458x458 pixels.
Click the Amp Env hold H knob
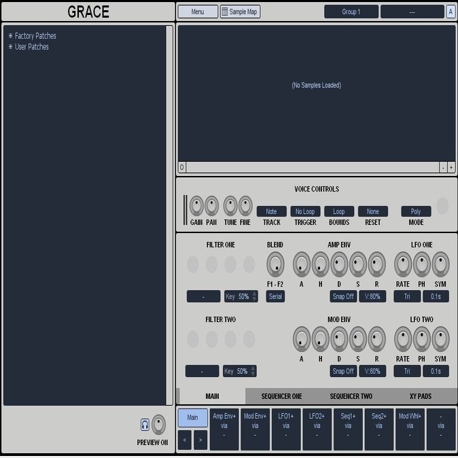coord(321,264)
